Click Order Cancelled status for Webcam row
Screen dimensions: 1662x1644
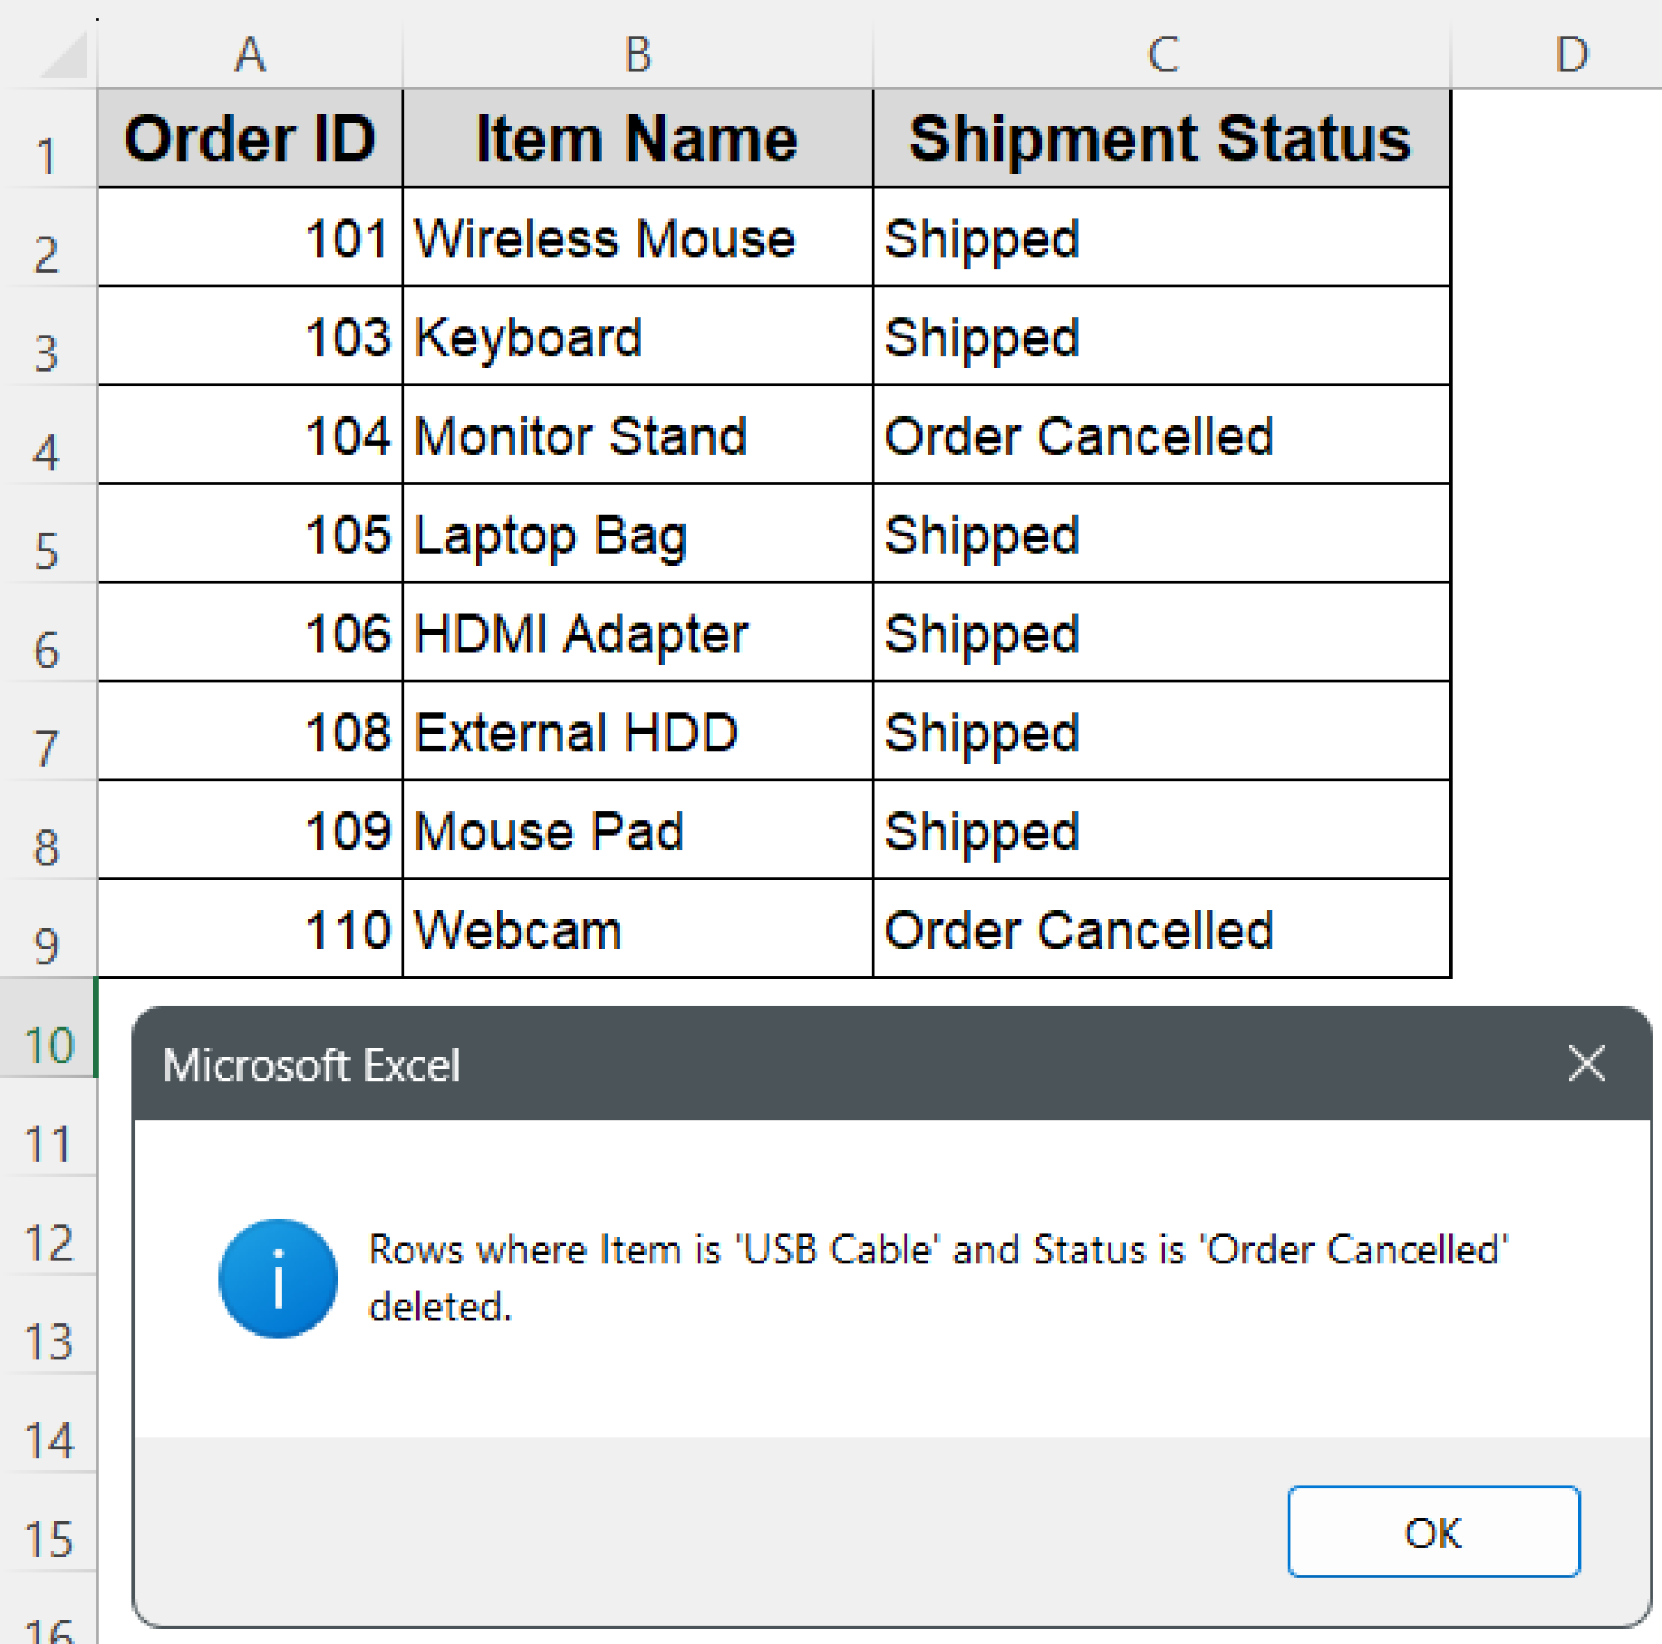[1161, 930]
